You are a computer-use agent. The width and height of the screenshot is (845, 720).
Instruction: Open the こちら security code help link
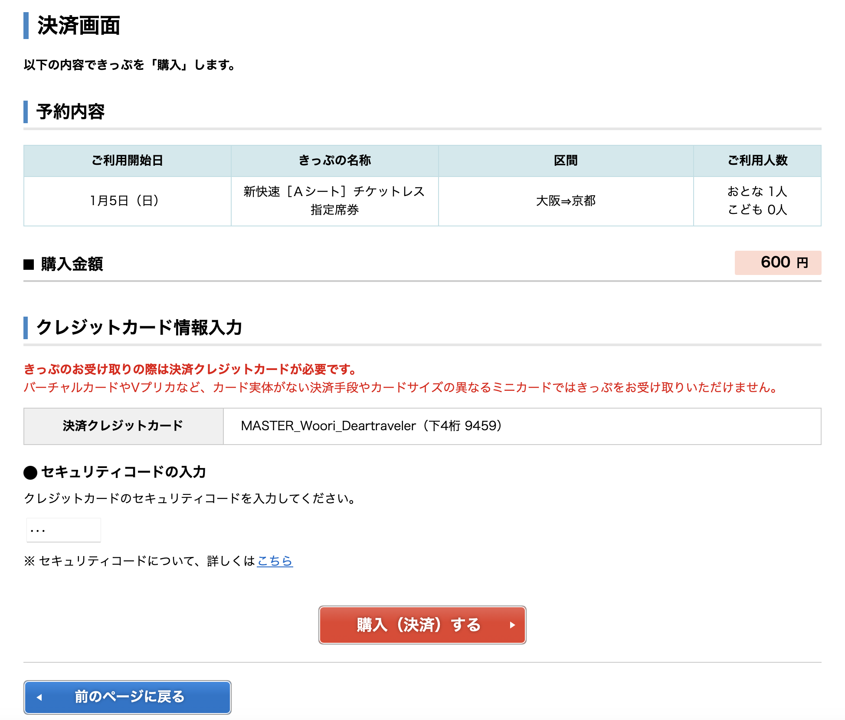(275, 561)
